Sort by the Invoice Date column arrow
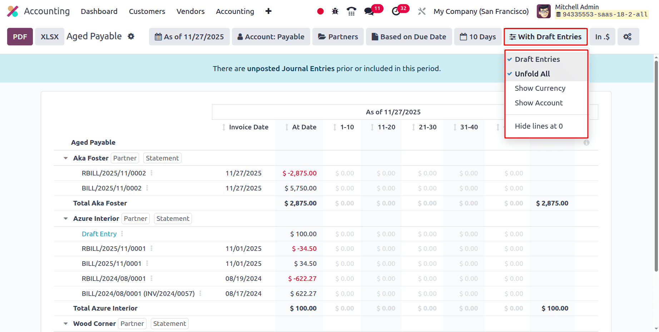This screenshot has width=659, height=332. click(x=224, y=127)
